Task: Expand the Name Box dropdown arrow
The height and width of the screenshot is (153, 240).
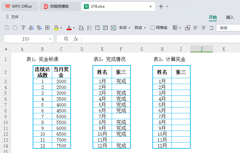Action: [50, 39]
